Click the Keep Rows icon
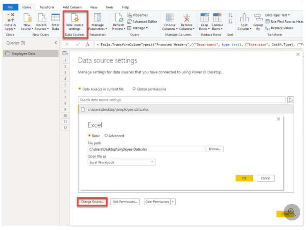The height and width of the screenshot is (230, 306). click(205, 17)
